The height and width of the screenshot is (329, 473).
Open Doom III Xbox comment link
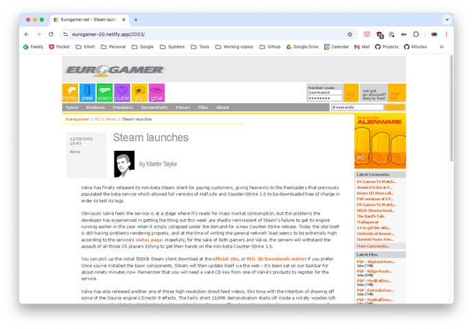(375, 193)
